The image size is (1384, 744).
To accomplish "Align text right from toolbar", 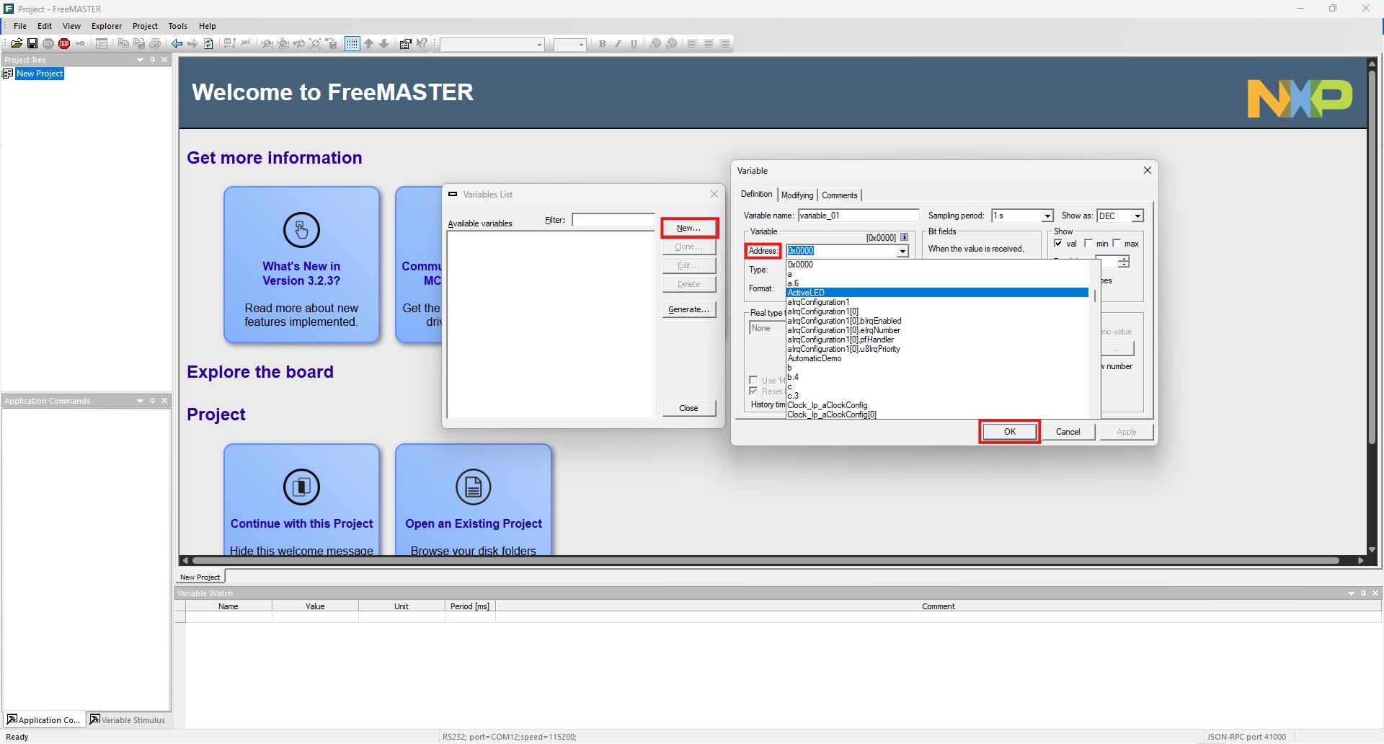I will (x=724, y=44).
